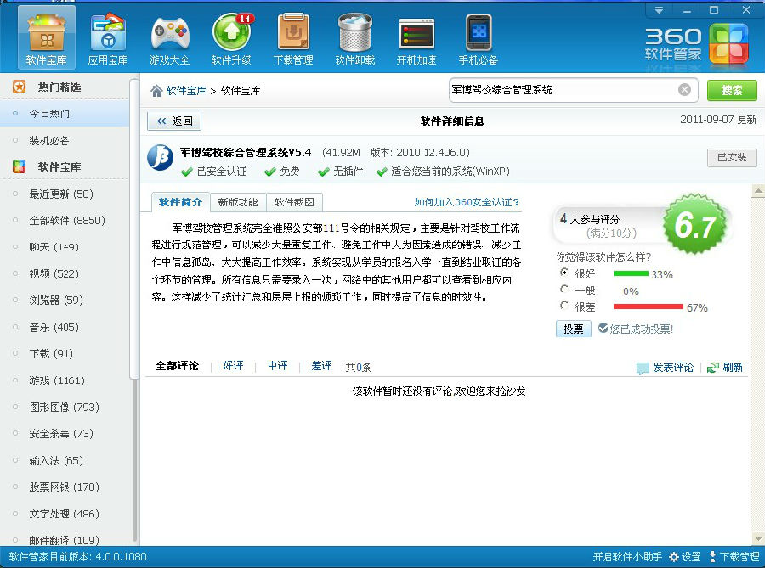Viewport: 765px width, 568px height.
Task: Switch to the 软件截图 tab
Action: pos(294,202)
